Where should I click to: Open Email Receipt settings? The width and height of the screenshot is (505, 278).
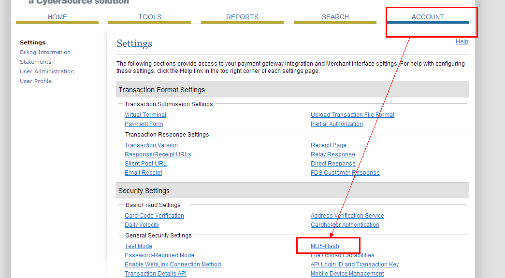click(x=144, y=173)
